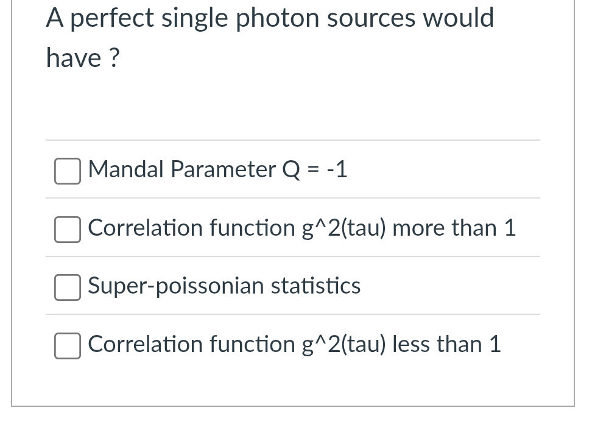
Task: Check the 'Correlation function g^2(tau) more than 1' checkbox
Action: (x=67, y=230)
